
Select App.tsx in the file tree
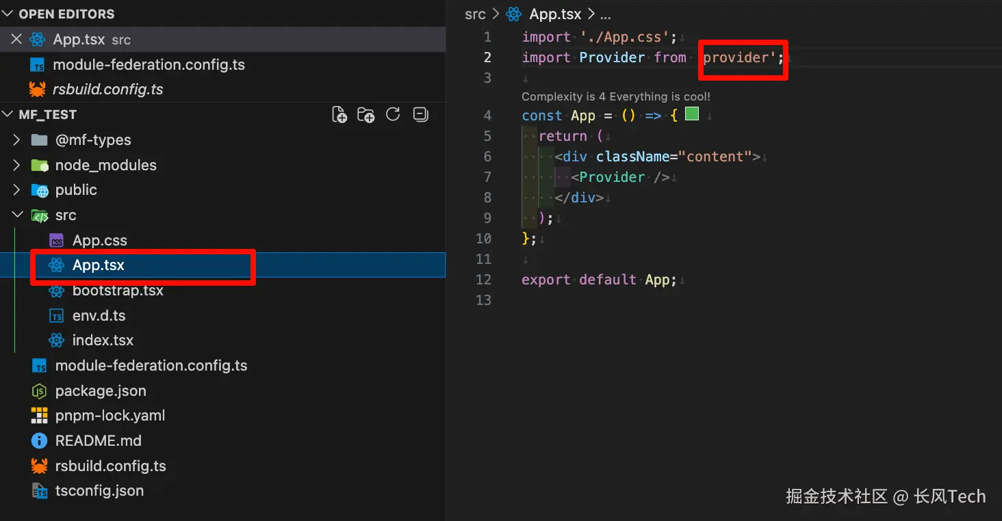point(222,265)
